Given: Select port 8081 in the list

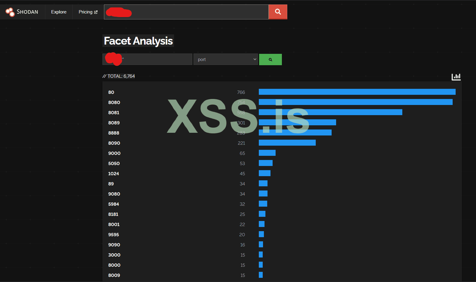Looking at the screenshot, I should coord(114,112).
